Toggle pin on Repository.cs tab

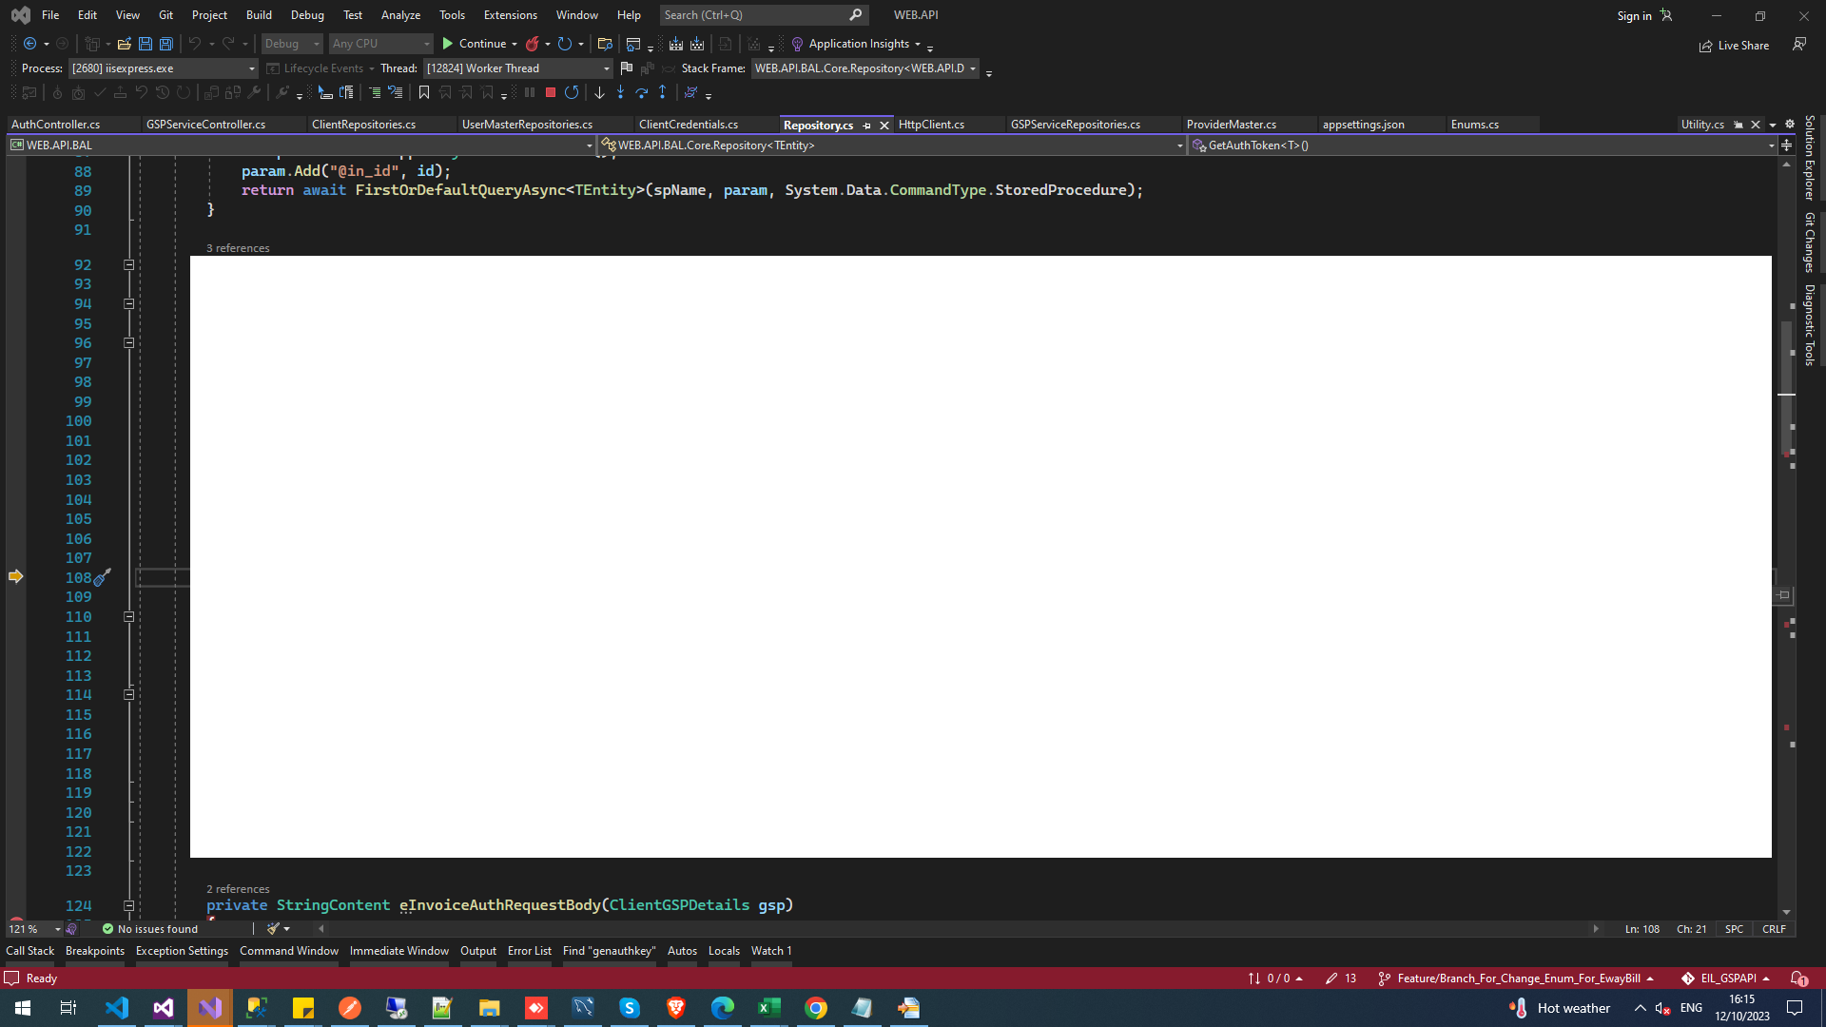(x=866, y=126)
